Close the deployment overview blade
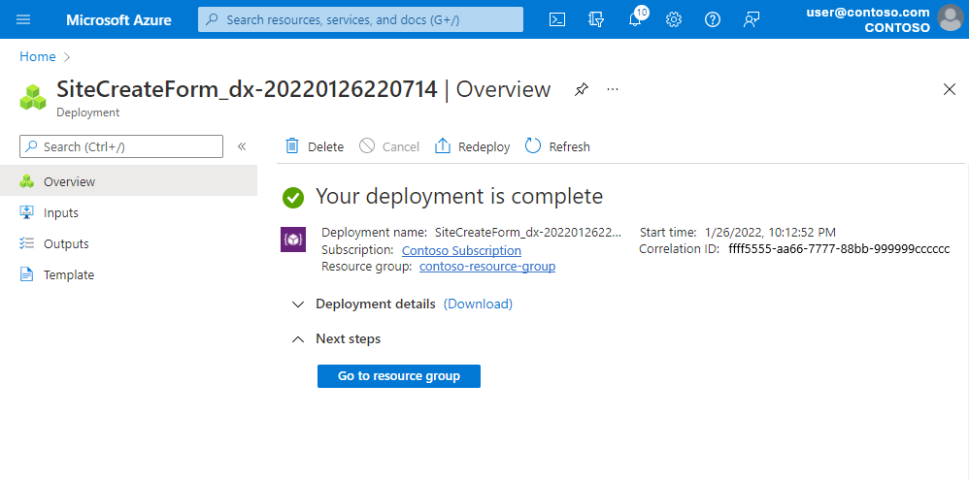Screen dimensions: 969x480 (x=950, y=89)
